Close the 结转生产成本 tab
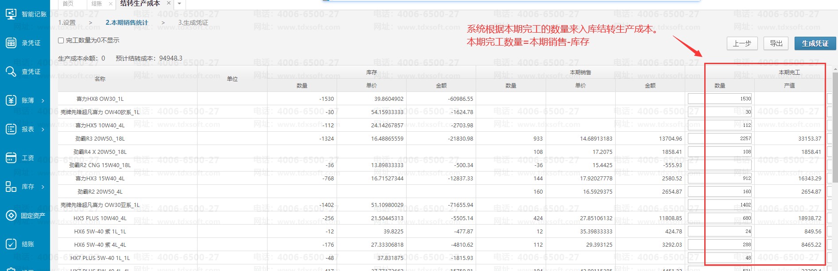 [169, 3]
